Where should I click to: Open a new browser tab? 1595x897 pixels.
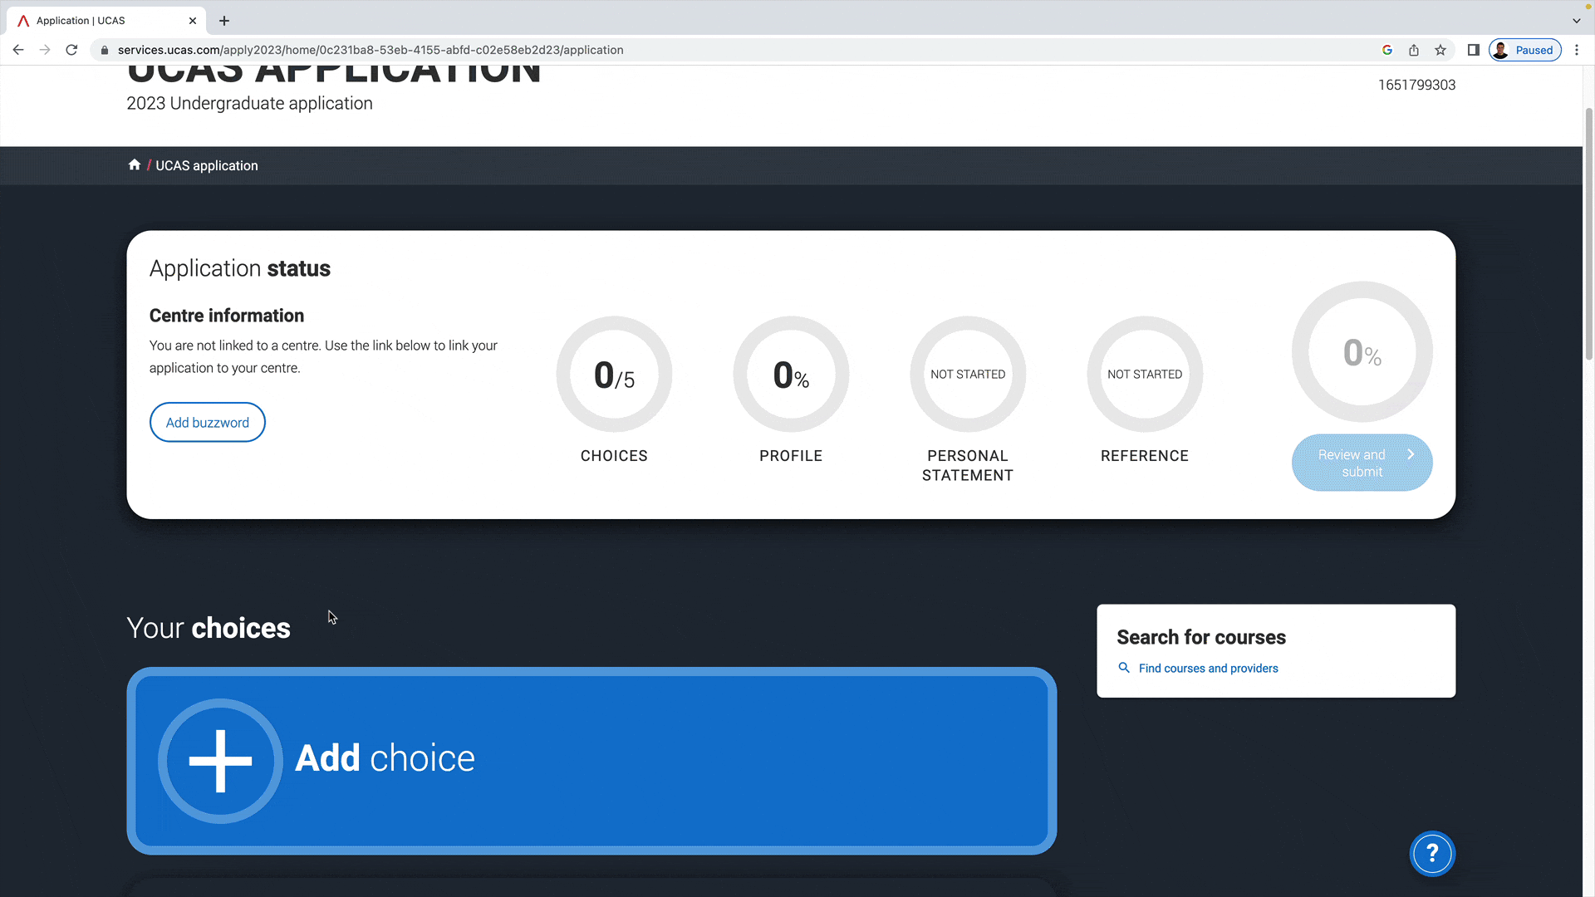(224, 21)
